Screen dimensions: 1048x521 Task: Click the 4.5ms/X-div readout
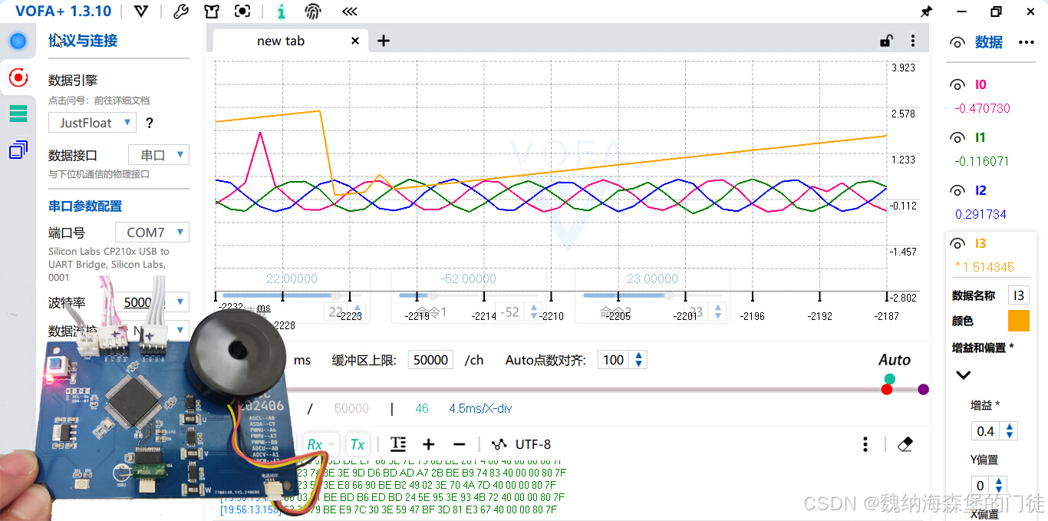point(480,408)
